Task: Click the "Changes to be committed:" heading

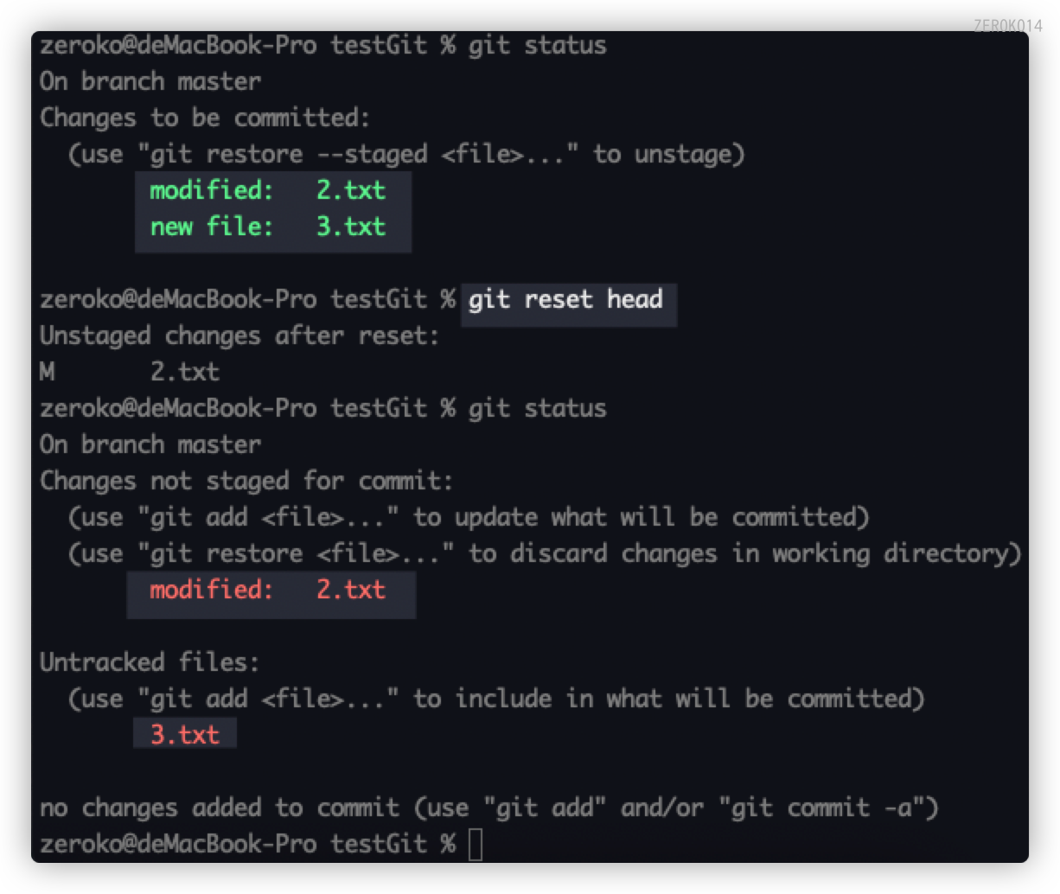Action: [x=205, y=118]
